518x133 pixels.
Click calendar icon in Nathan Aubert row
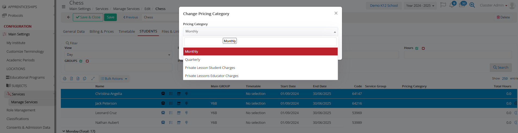click(179, 123)
